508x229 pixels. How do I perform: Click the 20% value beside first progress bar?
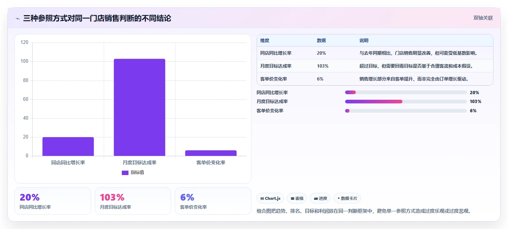click(474, 93)
